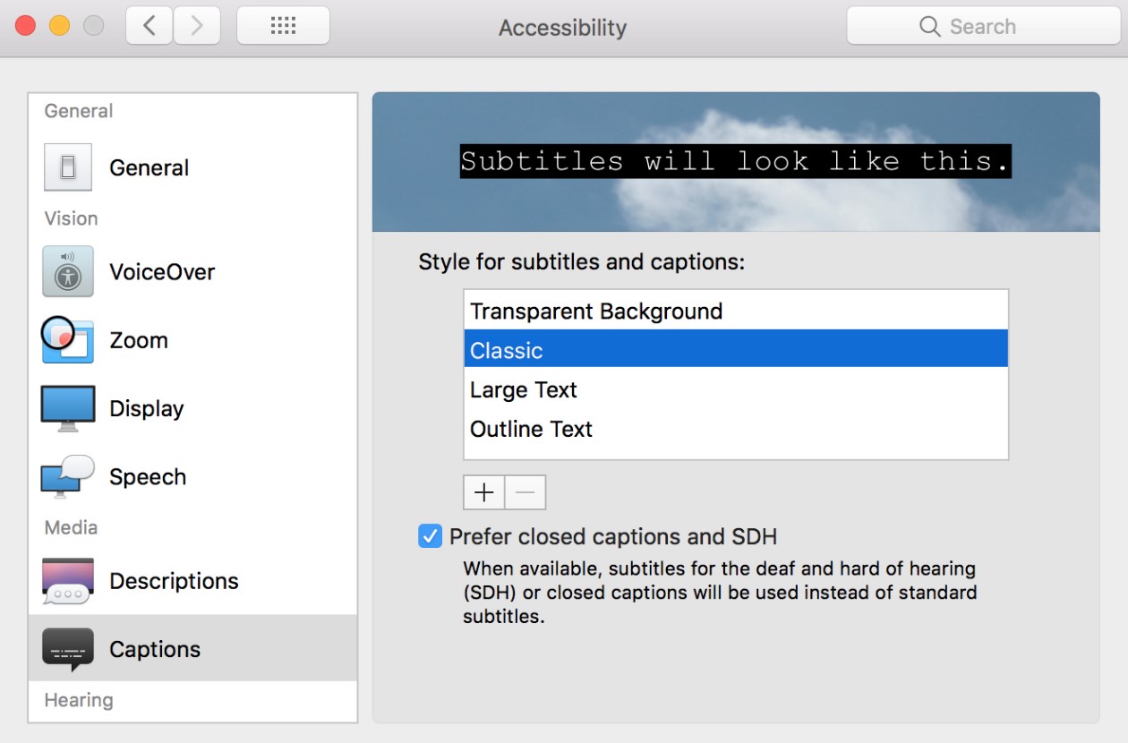Image resolution: width=1128 pixels, height=743 pixels.
Task: Select the Descriptions media icon
Action: [67, 580]
